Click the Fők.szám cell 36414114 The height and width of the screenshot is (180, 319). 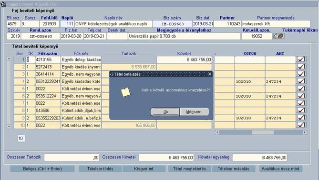tap(48, 74)
